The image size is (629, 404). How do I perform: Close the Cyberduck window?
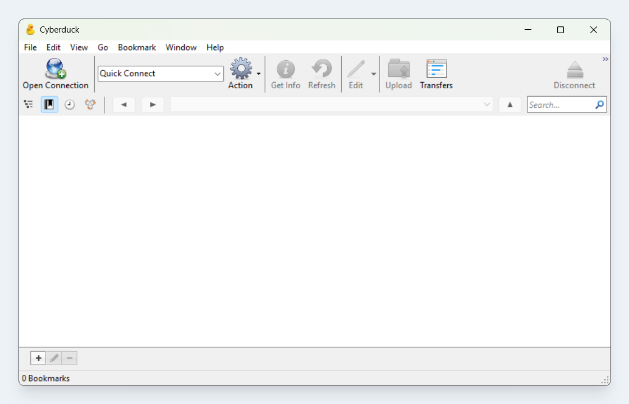click(593, 30)
